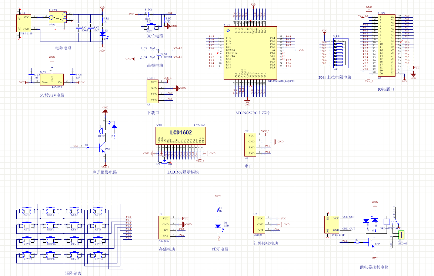The width and height of the screenshot is (434, 276).
Task: Select the S_RP1 10K pull-up resistor pack
Action: click(x=341, y=53)
